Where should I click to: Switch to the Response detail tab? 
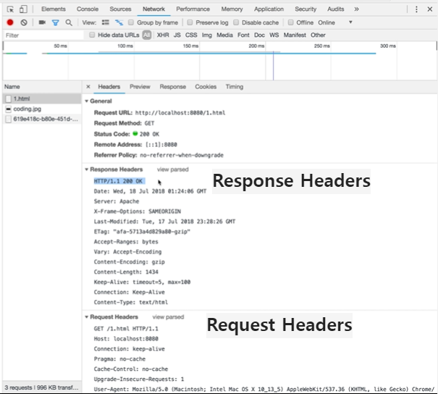172,87
